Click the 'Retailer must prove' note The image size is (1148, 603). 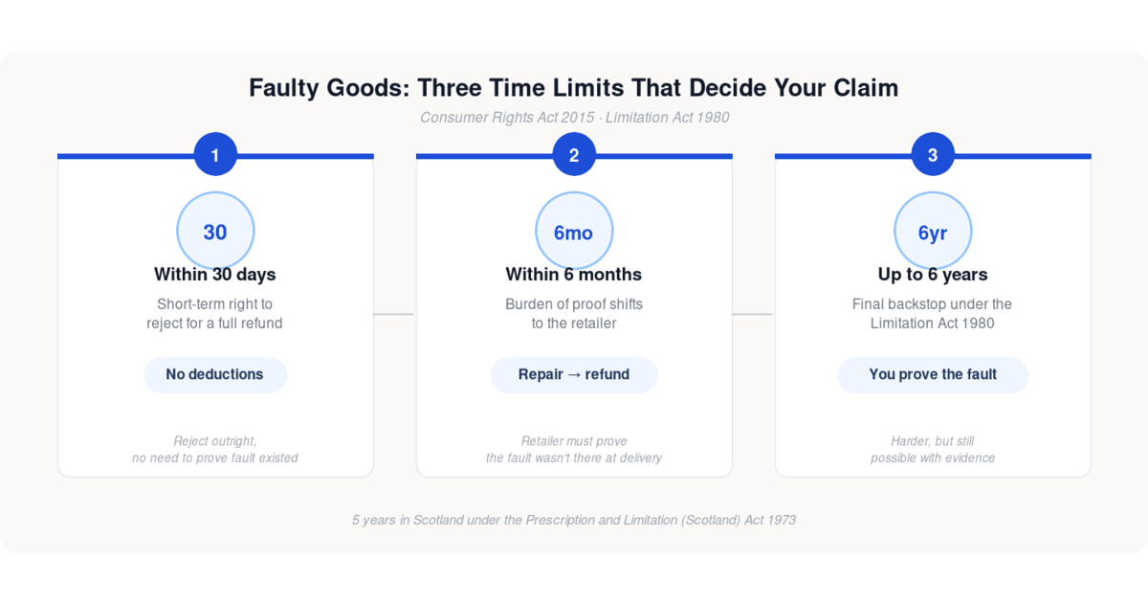pos(574,450)
